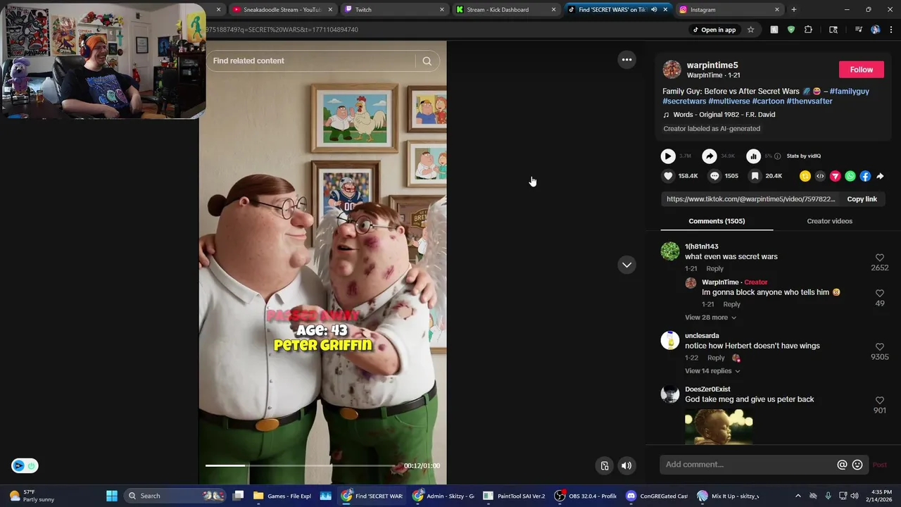
Task: Switch to Comments (1505) tab
Action: point(717,221)
